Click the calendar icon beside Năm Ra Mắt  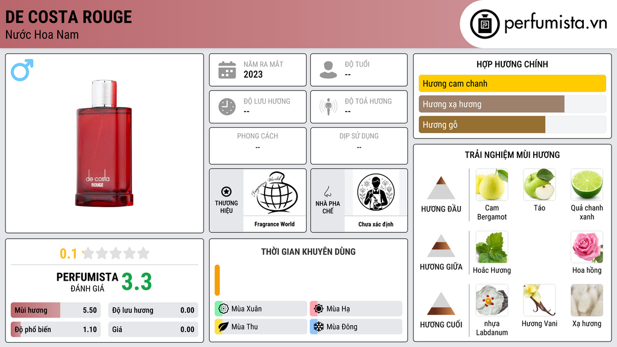click(x=227, y=70)
